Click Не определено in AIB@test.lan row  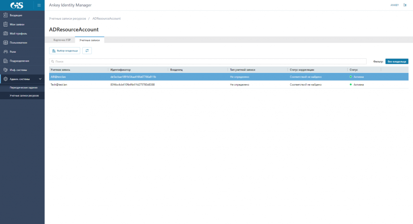pos(240,77)
